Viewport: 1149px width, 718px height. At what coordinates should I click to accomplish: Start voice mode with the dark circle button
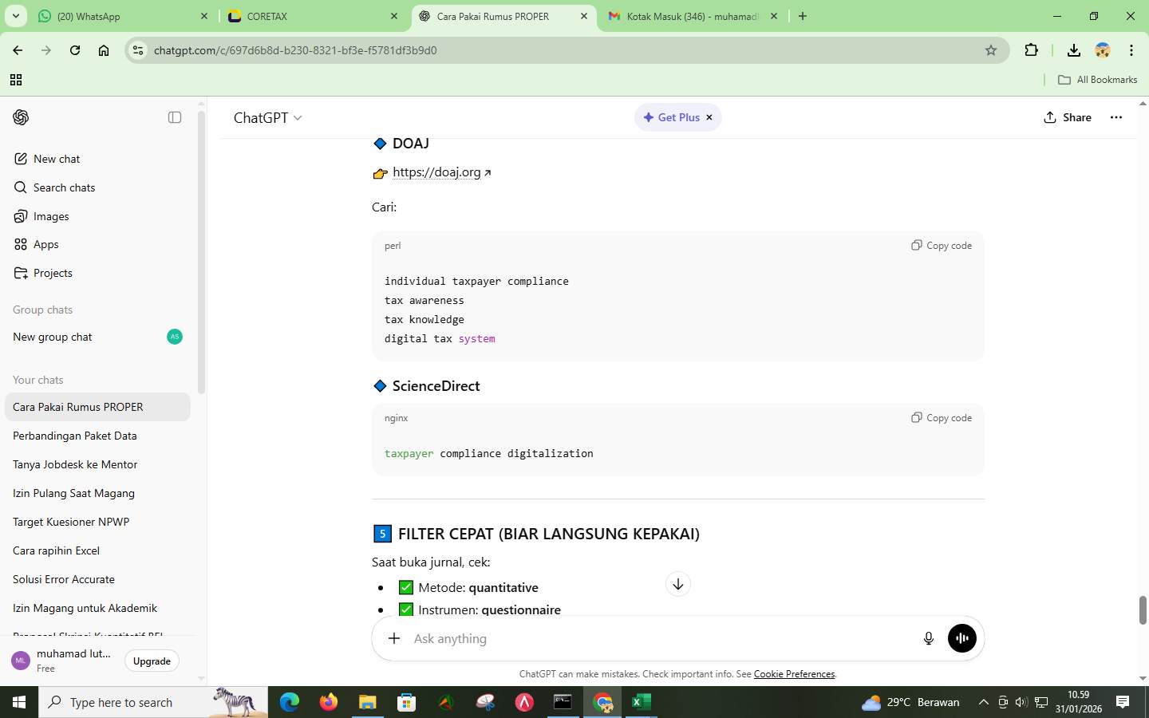point(961,637)
